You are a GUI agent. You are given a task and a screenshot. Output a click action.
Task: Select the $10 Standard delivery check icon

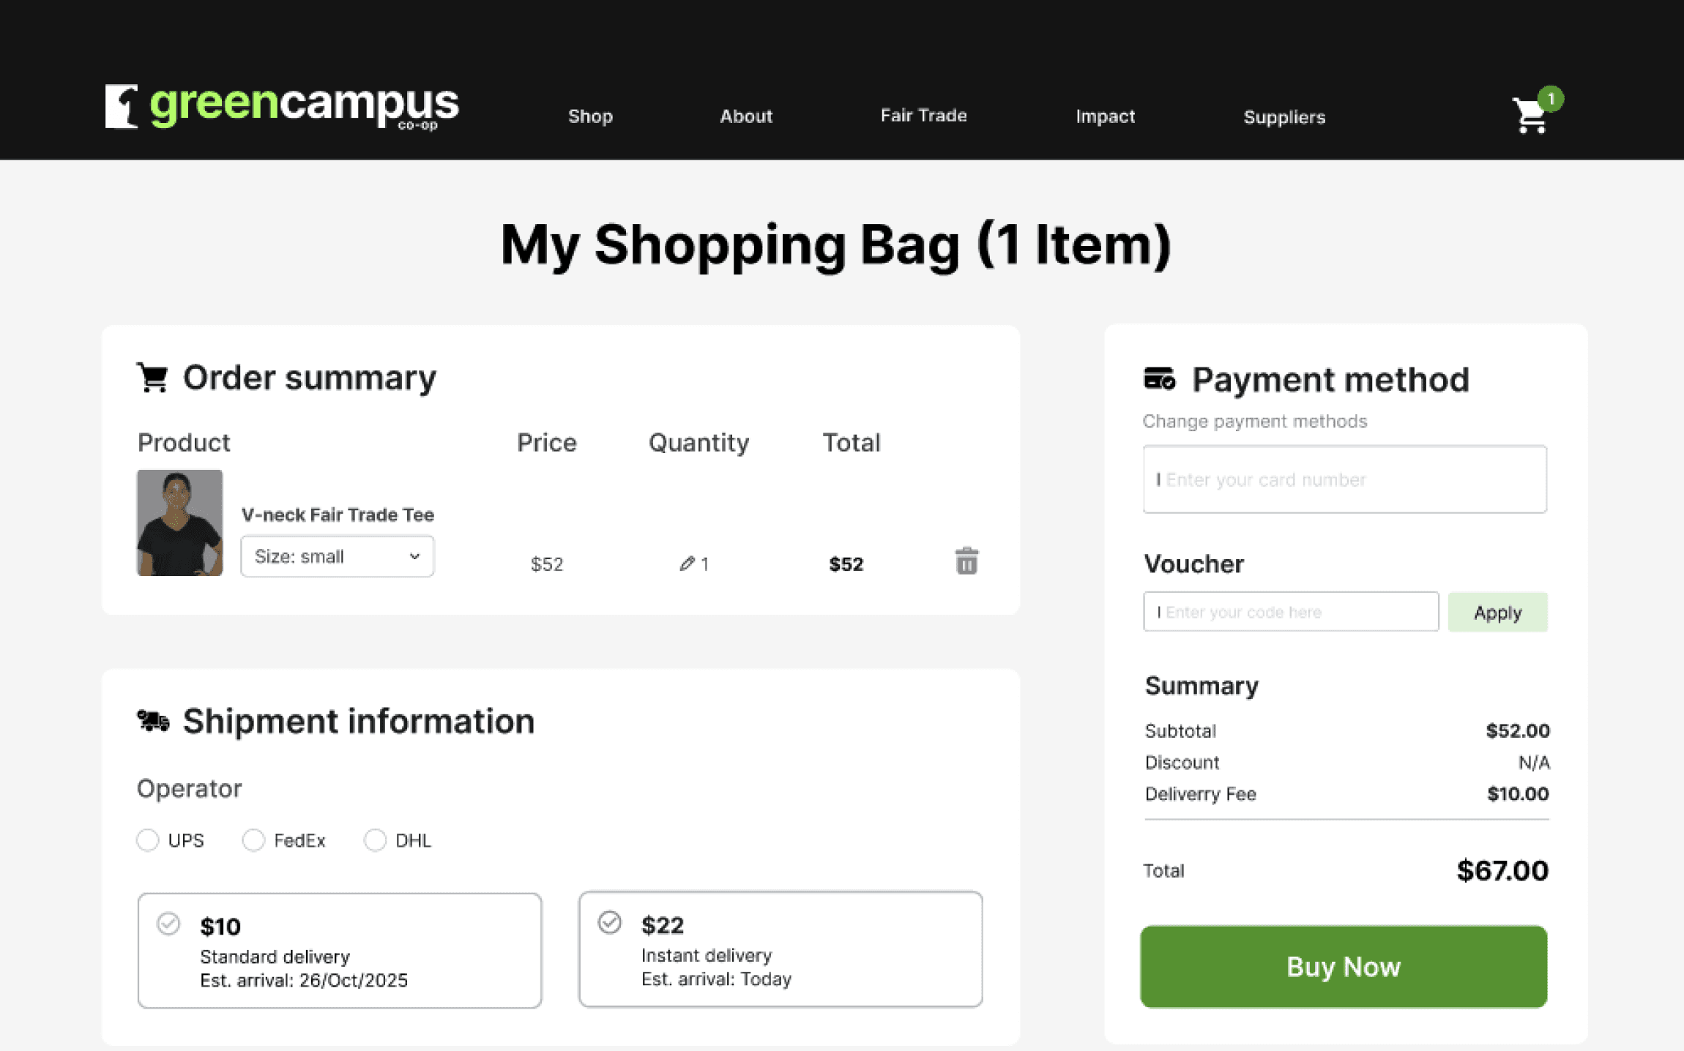[x=168, y=924]
